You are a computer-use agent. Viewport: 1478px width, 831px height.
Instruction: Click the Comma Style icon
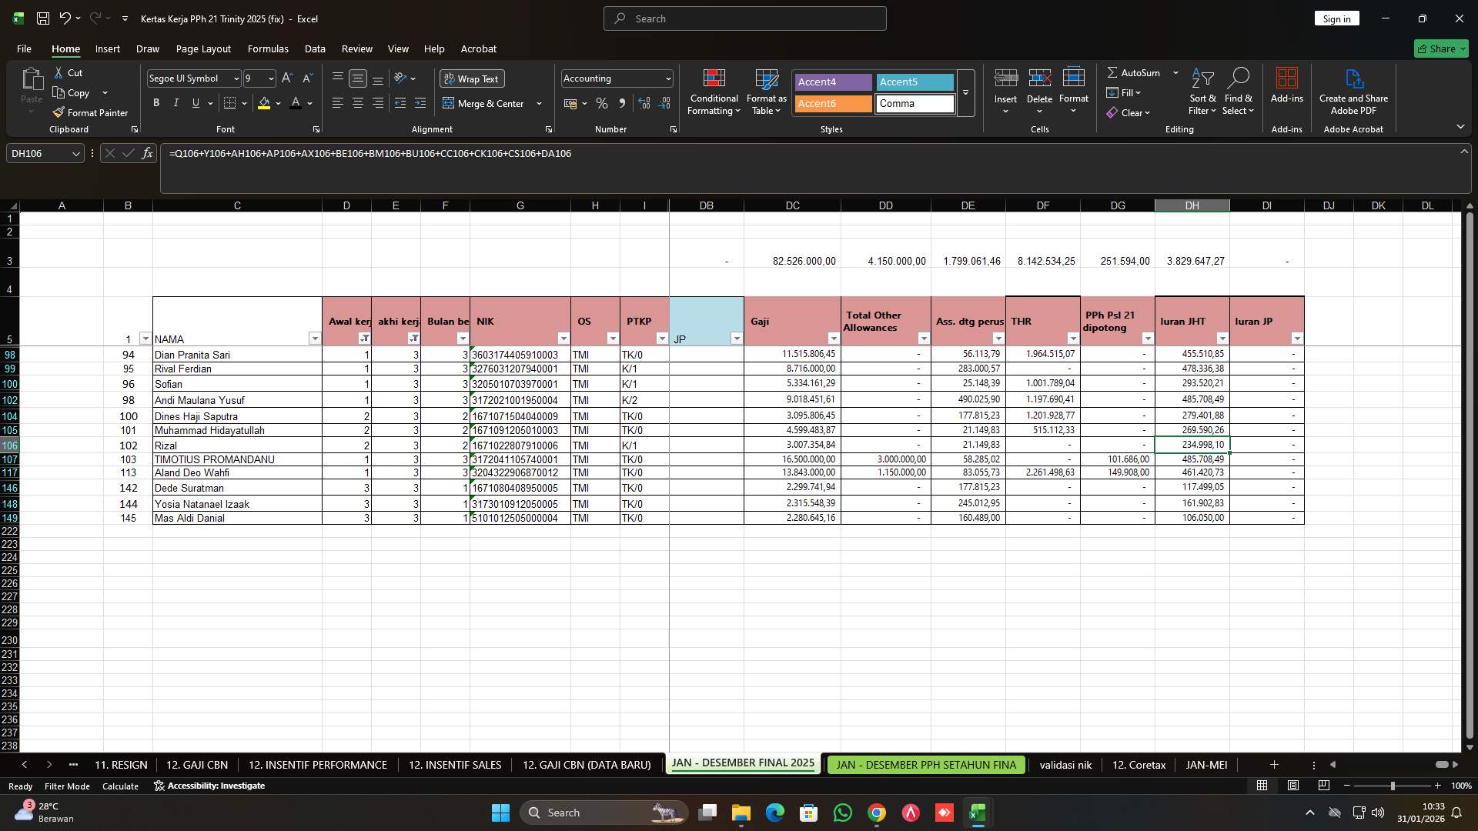622,102
